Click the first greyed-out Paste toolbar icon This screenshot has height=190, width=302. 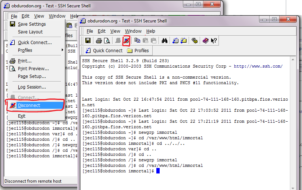[x=145, y=41]
